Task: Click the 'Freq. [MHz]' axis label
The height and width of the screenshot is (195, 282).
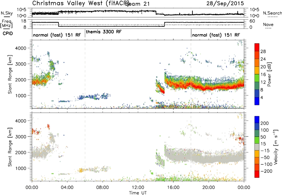Action: click(x=7, y=24)
